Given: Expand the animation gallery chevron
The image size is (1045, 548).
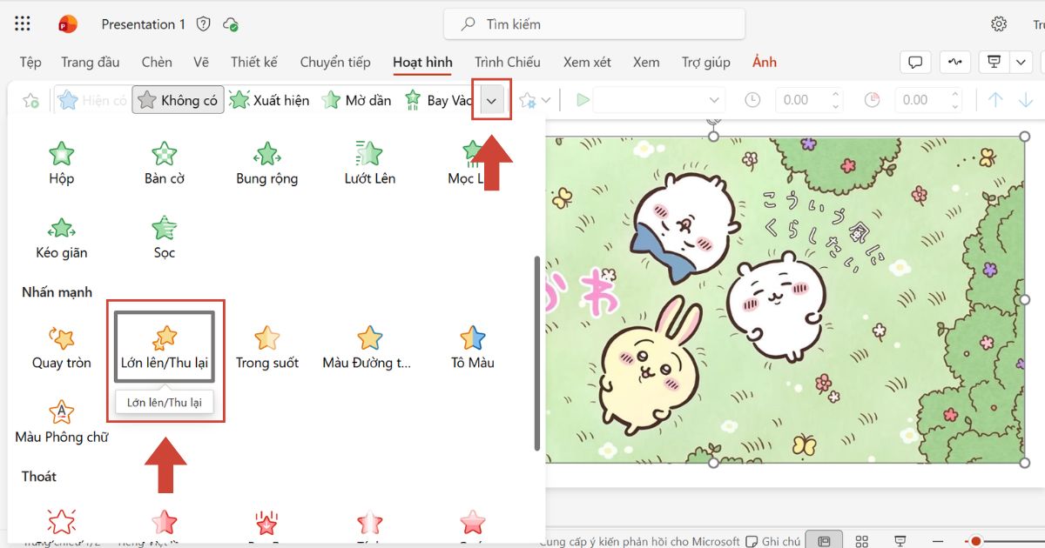Looking at the screenshot, I should pos(491,101).
